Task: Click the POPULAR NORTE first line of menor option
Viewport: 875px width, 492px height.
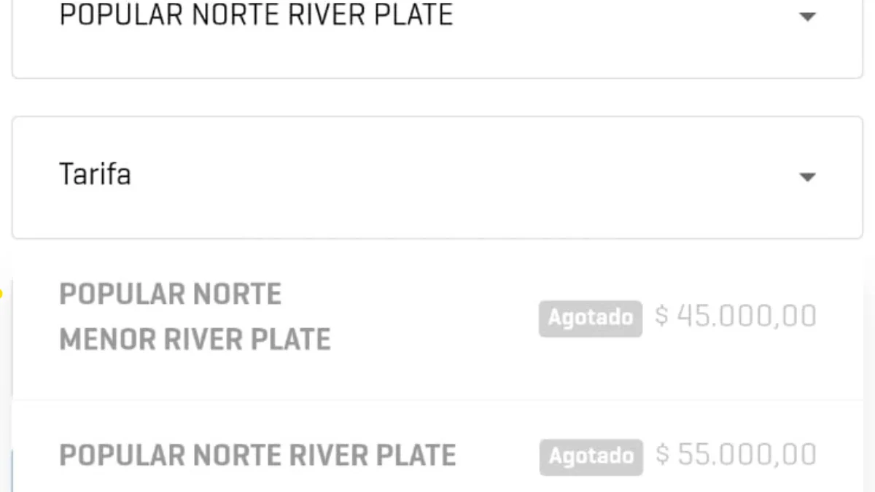Action: pos(170,294)
